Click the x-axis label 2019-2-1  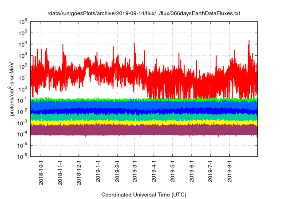pos(117,171)
